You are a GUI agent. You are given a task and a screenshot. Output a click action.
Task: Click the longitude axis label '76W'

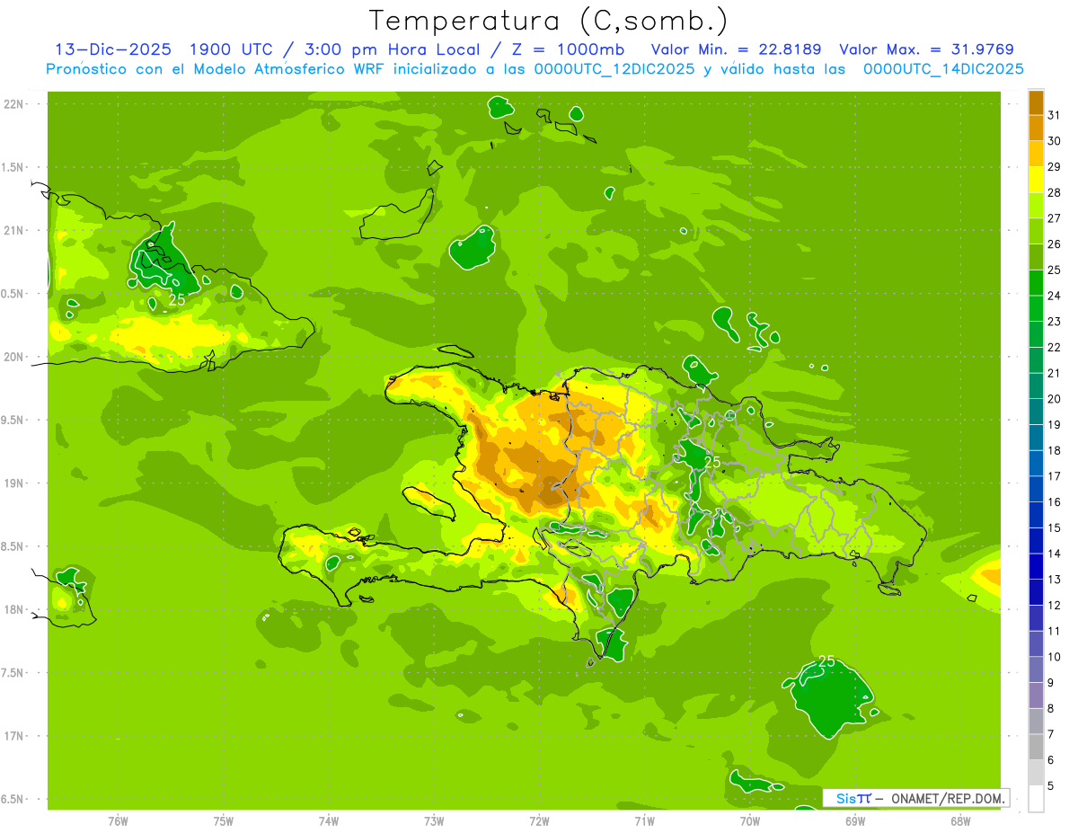tap(118, 821)
